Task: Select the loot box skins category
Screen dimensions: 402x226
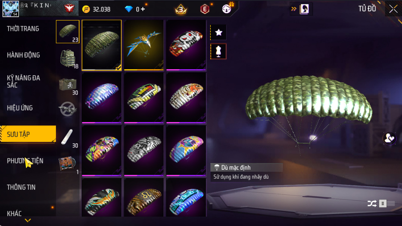Action: pos(68,85)
